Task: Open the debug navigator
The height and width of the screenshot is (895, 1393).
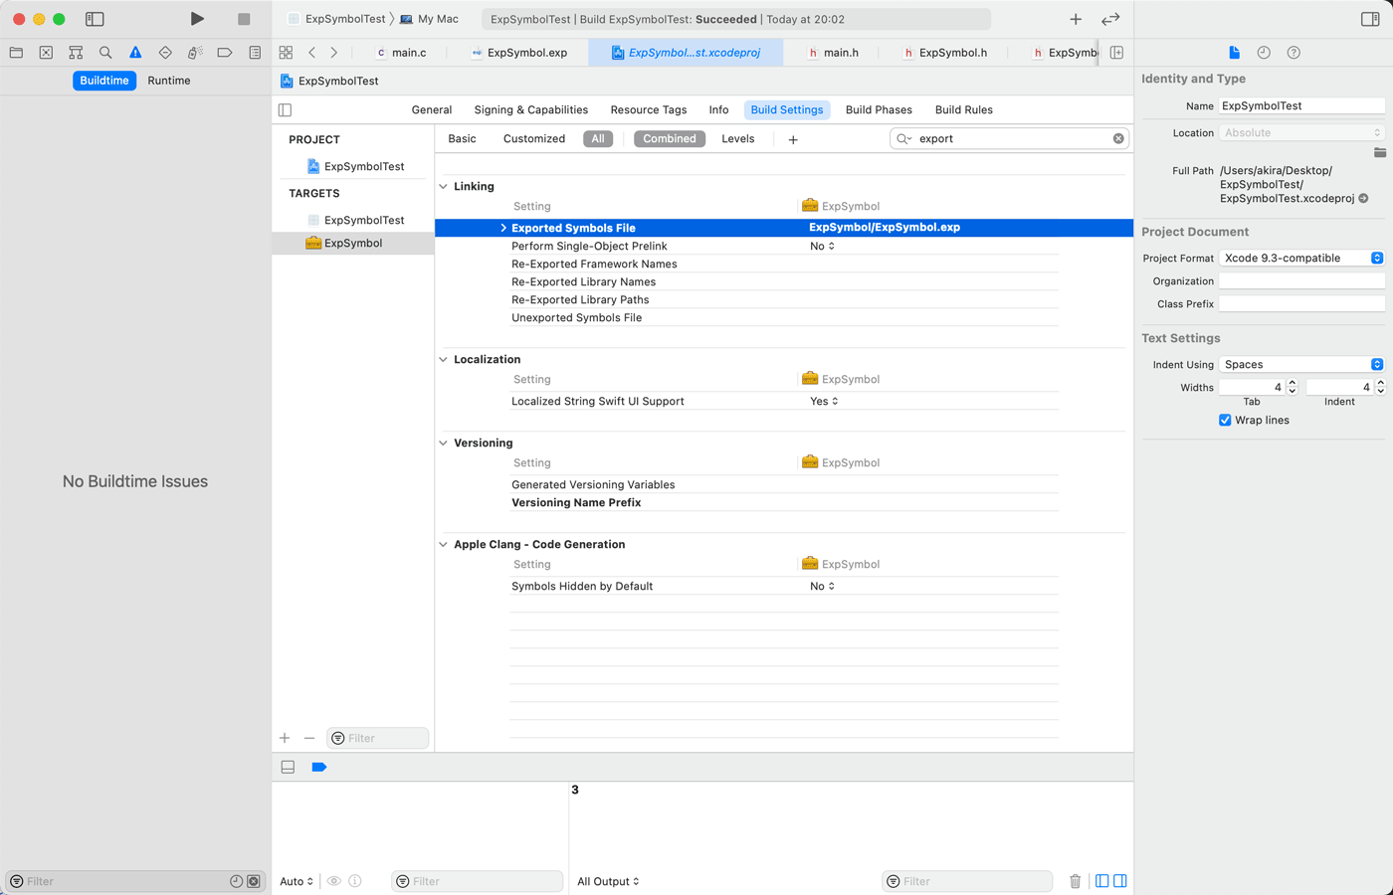Action: pos(195,53)
